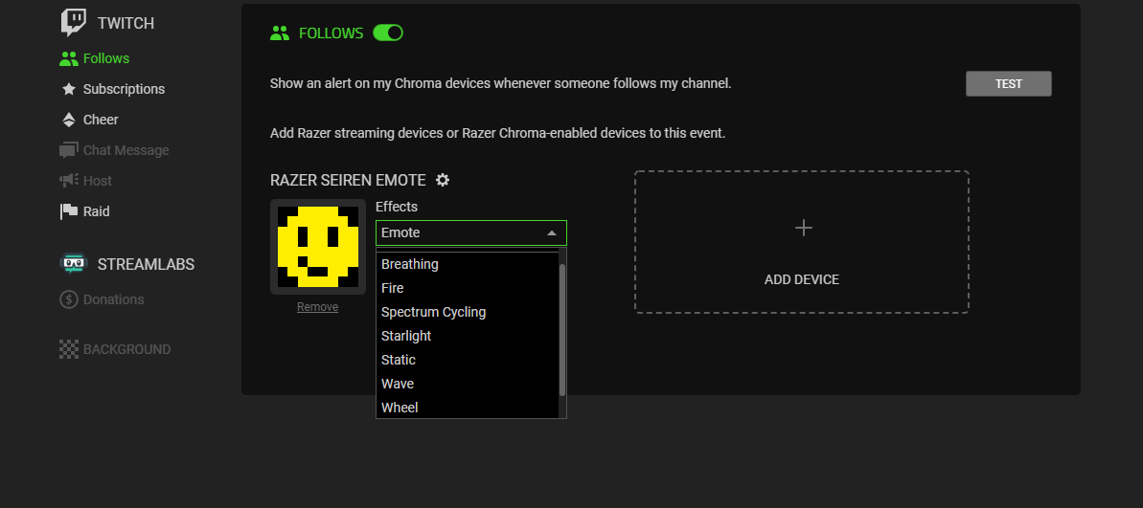Click the TWITCH heading text

[126, 23]
